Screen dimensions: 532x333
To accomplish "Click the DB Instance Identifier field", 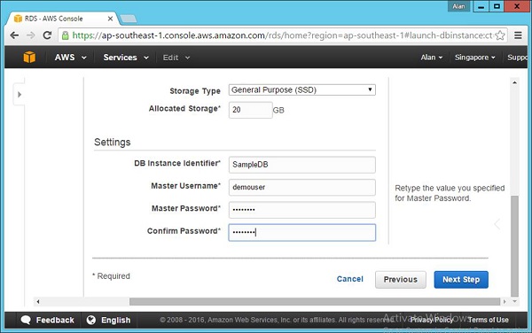I will [302, 165].
